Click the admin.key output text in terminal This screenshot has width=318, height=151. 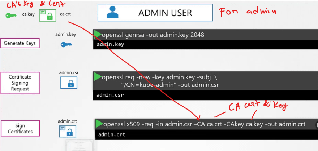pyautogui.click(x=110, y=45)
